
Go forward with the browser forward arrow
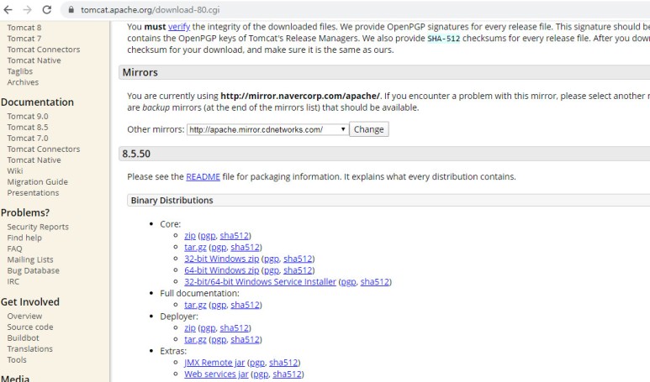click(28, 9)
